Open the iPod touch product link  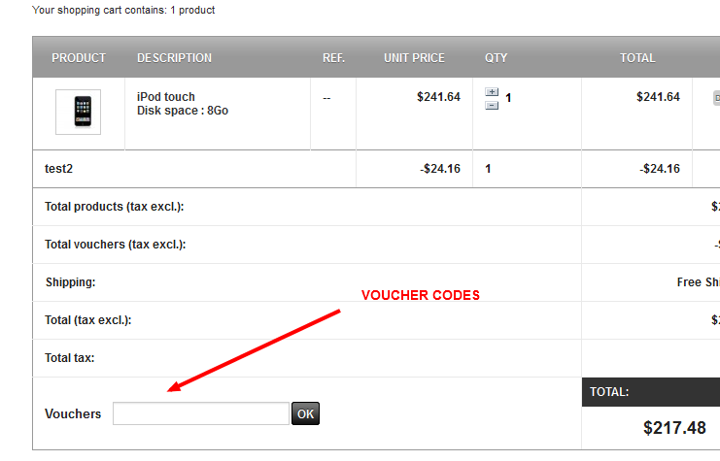coord(166,97)
